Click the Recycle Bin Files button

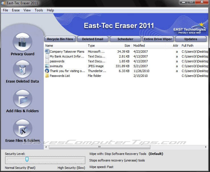point(60,39)
